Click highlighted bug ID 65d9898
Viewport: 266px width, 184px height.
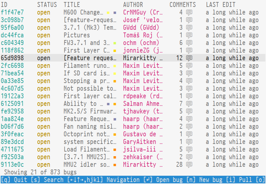[12, 58]
